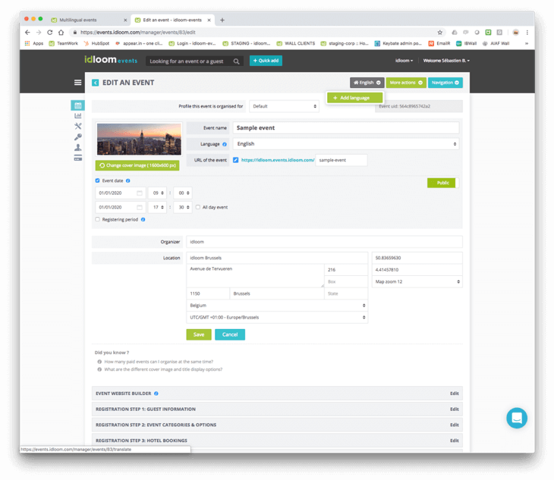The height and width of the screenshot is (480, 554).
Task: Click the user profile sidebar icon
Action: click(x=77, y=148)
